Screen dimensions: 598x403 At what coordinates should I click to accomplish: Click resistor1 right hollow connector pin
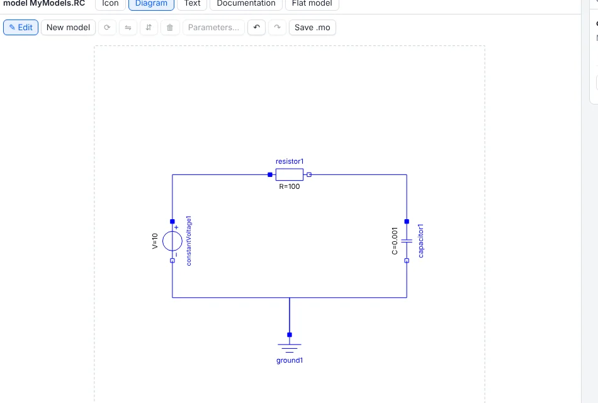pyautogui.click(x=309, y=175)
